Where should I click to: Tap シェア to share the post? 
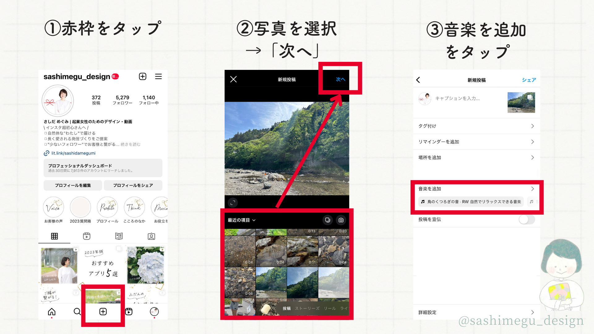(529, 80)
